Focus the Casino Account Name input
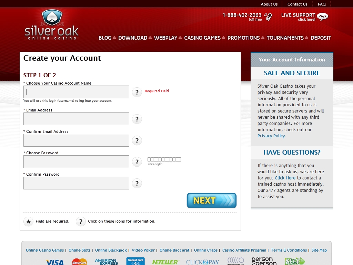The image size is (353, 265). pos(76,92)
